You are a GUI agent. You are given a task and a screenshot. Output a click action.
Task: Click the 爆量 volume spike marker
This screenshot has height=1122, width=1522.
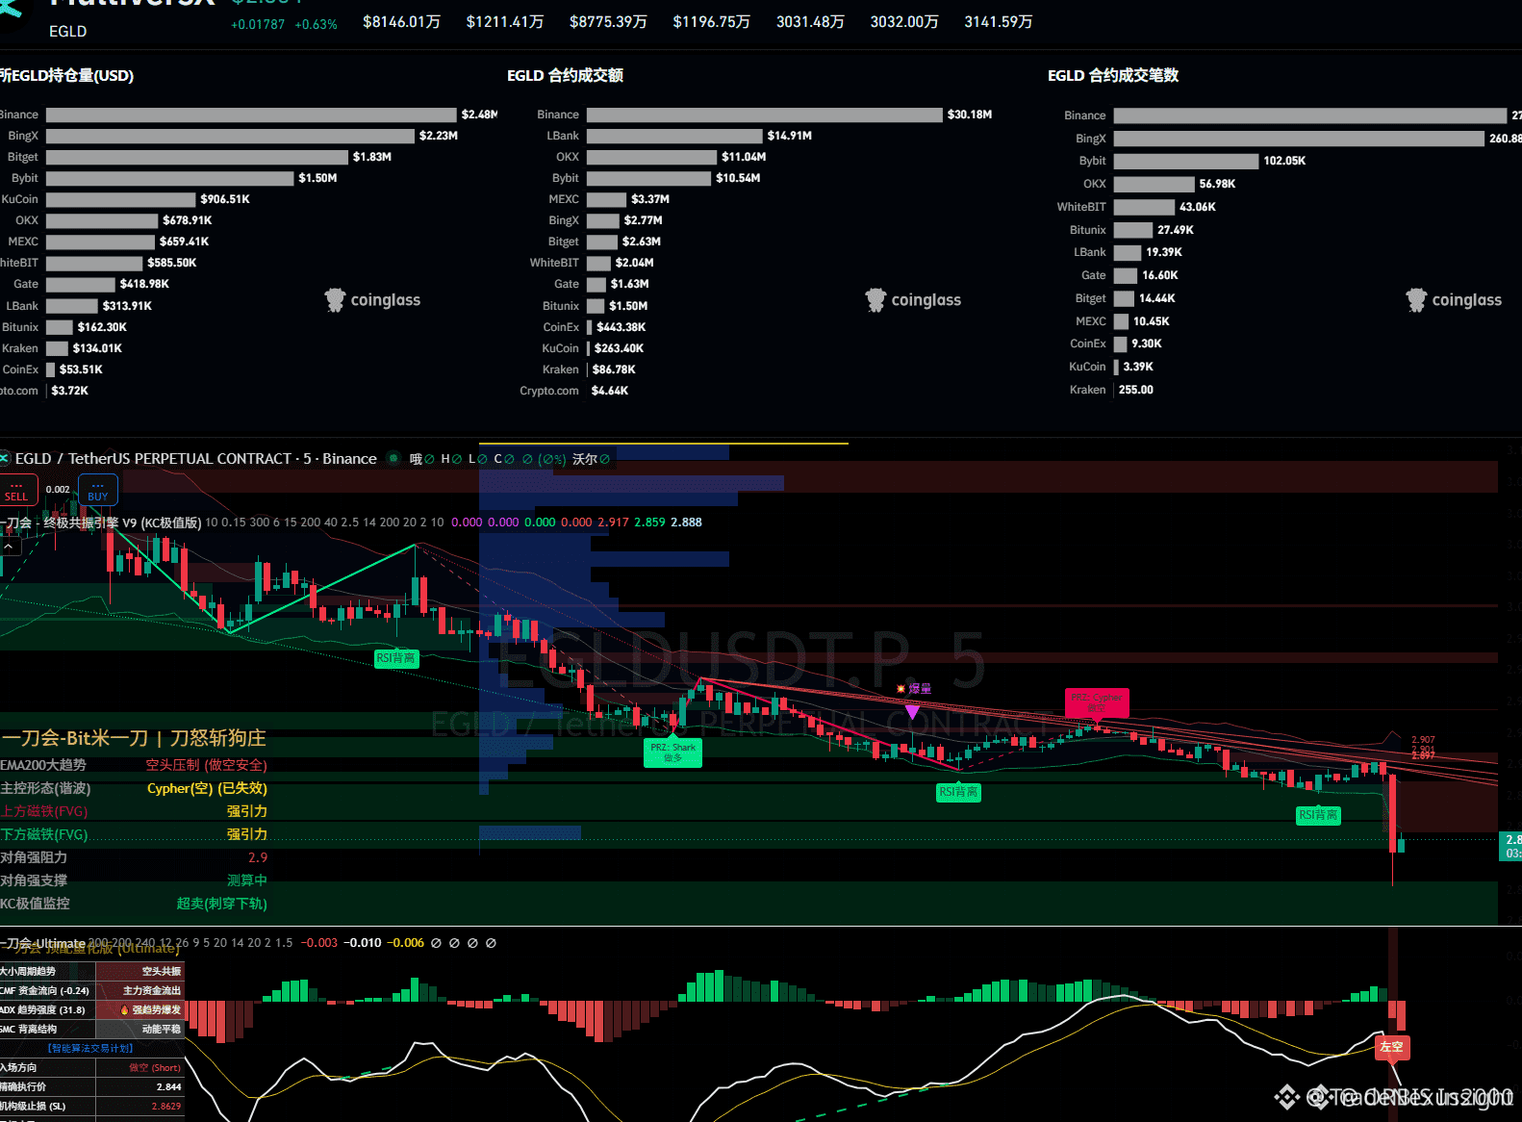pyautogui.click(x=914, y=689)
